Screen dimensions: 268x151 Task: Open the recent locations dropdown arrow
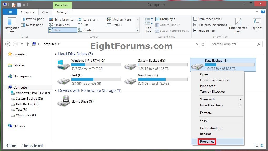coord(22,44)
